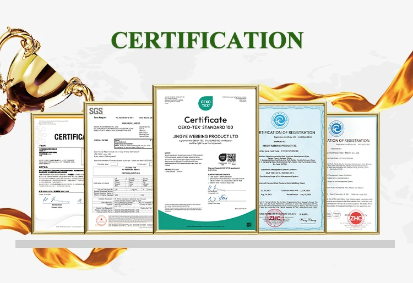
Task: Open the central OEKO-TEX Standard 100 certificate
Action: 206,159
